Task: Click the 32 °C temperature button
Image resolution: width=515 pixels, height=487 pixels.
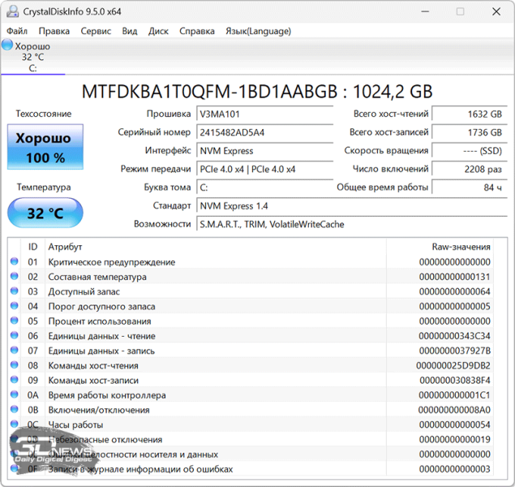Action: coord(44,213)
